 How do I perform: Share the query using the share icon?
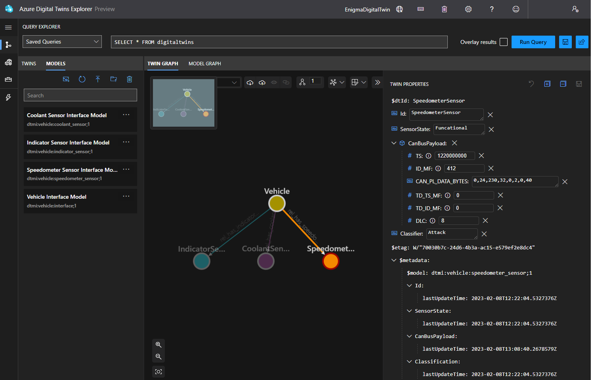582,42
